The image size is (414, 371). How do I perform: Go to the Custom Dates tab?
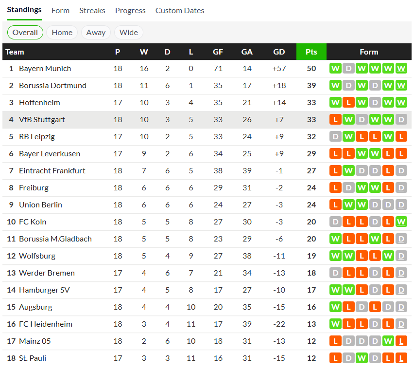coord(180,10)
